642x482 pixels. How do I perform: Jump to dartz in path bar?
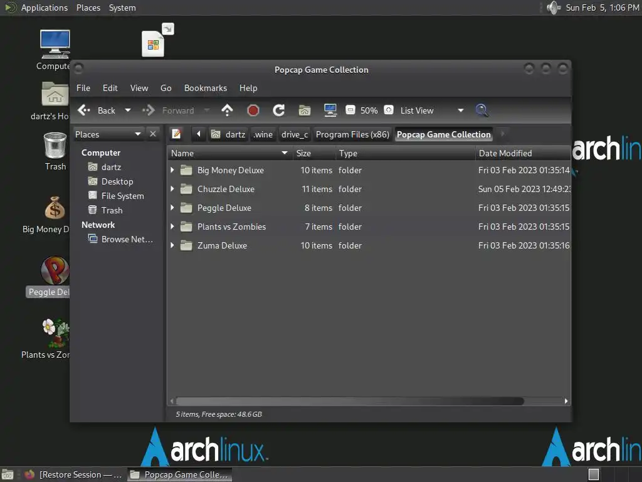[228, 134]
